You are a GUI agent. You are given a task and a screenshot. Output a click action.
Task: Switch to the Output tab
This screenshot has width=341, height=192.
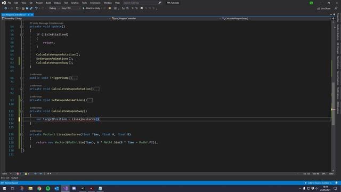[x=15, y=178]
